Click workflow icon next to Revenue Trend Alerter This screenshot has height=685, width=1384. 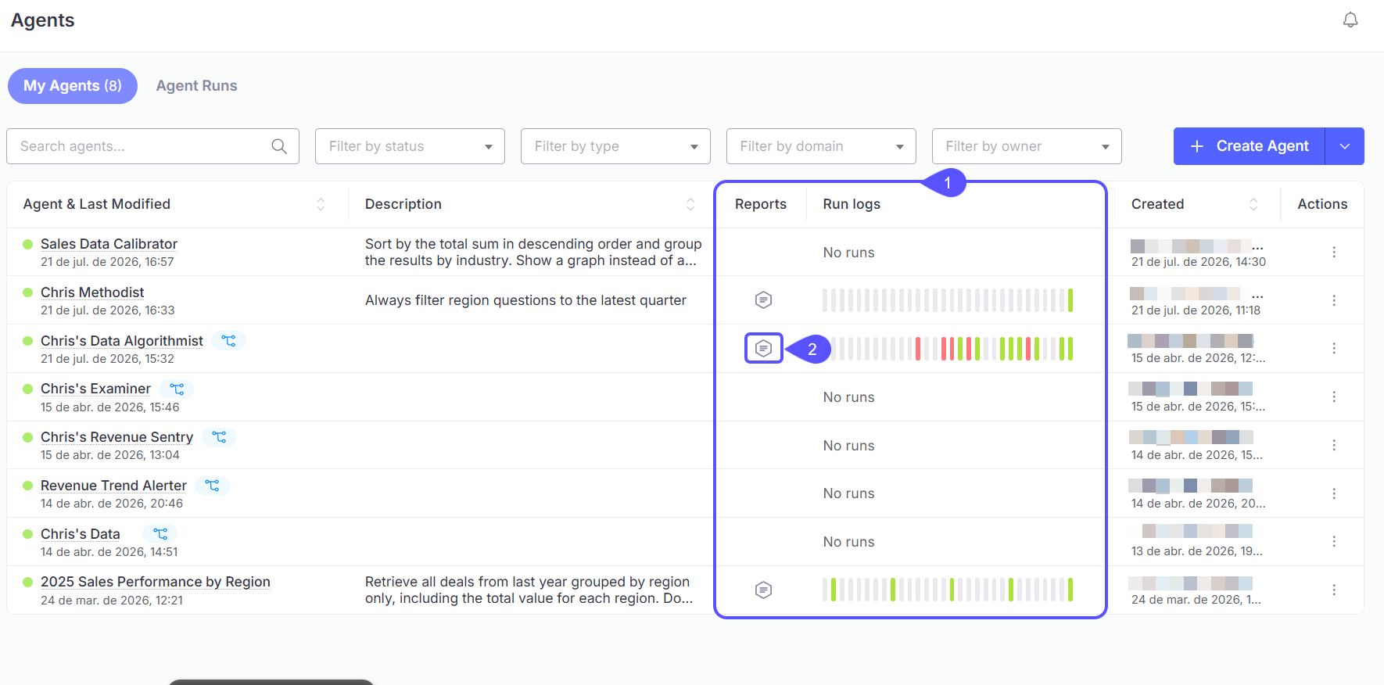pyautogui.click(x=212, y=486)
